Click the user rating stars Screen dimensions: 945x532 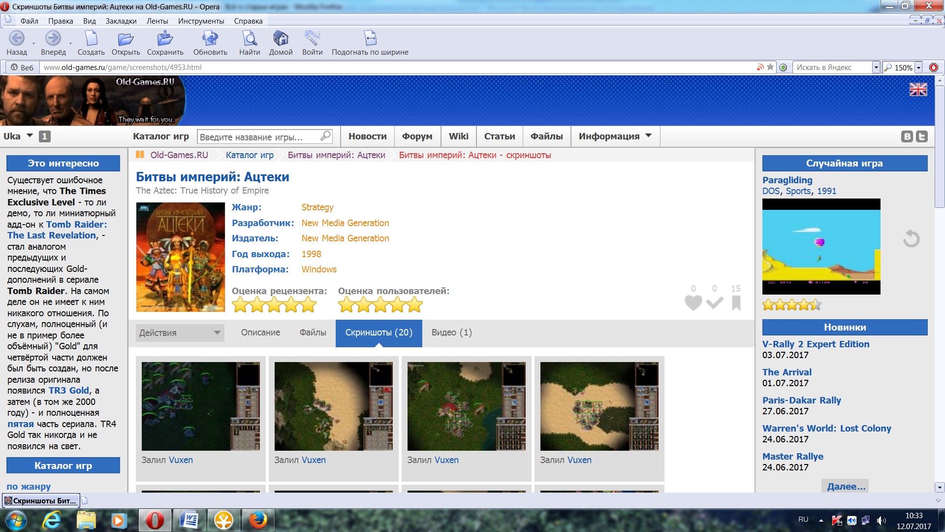380,305
